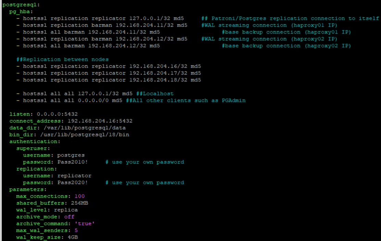The width and height of the screenshot is (381, 241).
Task: Click the replication username 'replicator' value
Action: coord(74,176)
